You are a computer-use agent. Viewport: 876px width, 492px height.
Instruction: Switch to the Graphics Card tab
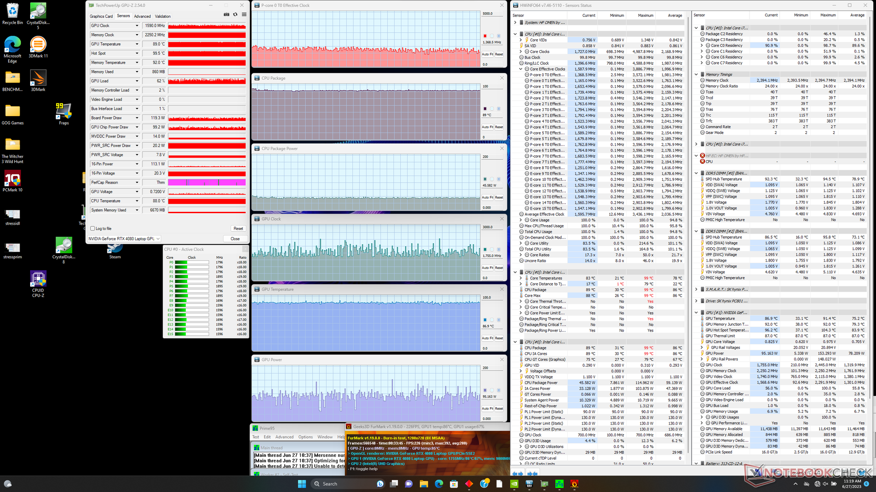[x=101, y=16]
